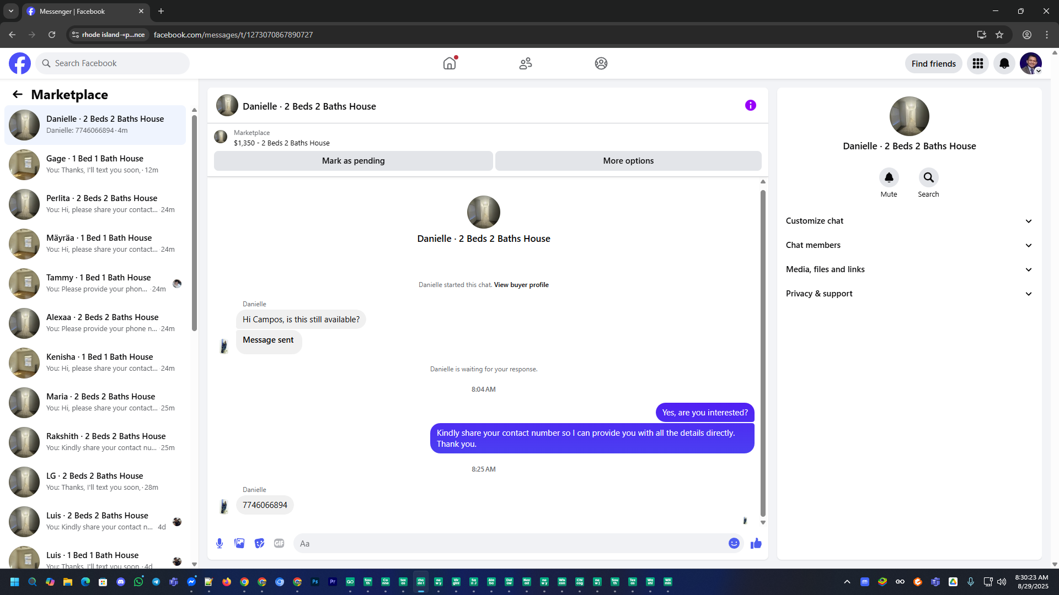Send a thumbs-up like
This screenshot has width=1059, height=595.
point(756,543)
